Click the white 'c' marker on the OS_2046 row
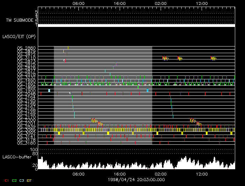Screen dimensions: 245x186 (x=70, y=93)
